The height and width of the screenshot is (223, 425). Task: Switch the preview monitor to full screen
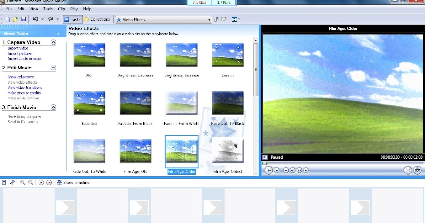point(265,157)
